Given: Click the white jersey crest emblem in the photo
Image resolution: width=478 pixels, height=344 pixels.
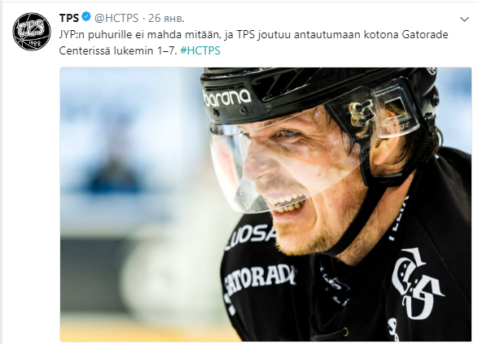Looking at the screenshot, I should [x=416, y=283].
